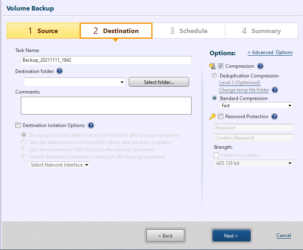Toggle the Compression checkbox

(x=221, y=66)
